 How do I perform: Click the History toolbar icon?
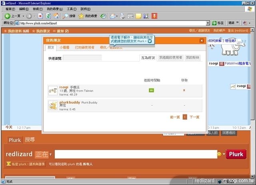[103, 16]
